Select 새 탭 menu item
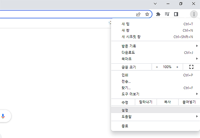200x138 pixels. pos(155,24)
